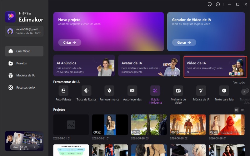Image resolution: width=250 pixels, height=156 pixels.
Task: Open the Edição Inteligente tool
Action: pyautogui.click(x=155, y=90)
